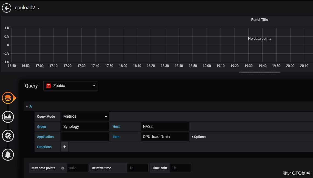Click the Relative time label

101,168
